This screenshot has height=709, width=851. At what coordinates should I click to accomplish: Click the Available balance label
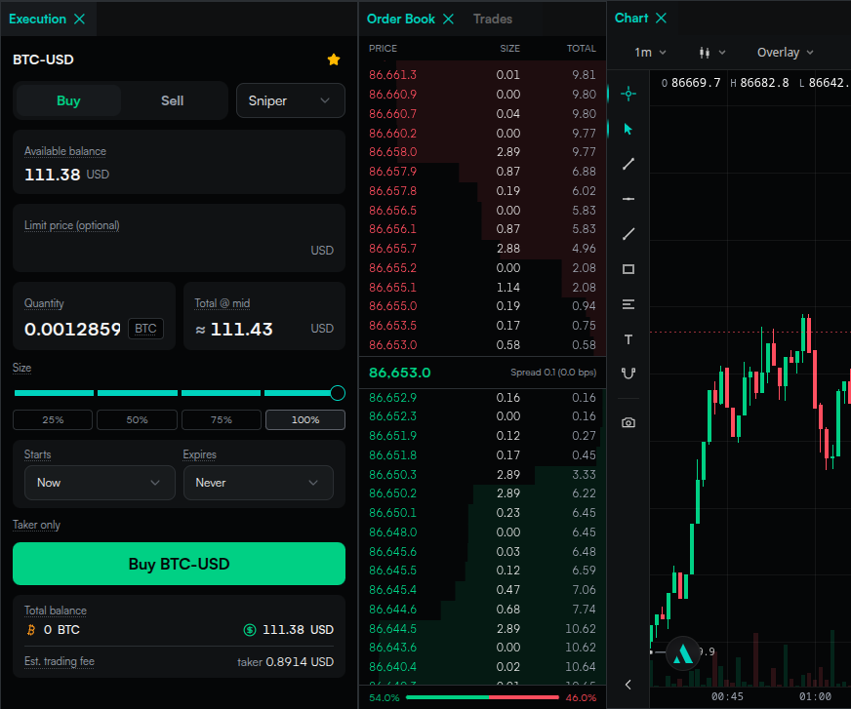(65, 151)
